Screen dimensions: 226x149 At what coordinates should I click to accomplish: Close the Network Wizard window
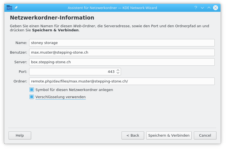point(216,8)
